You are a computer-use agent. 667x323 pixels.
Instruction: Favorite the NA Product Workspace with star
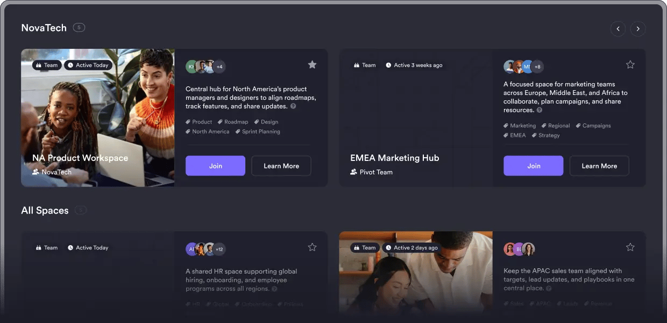tap(312, 65)
